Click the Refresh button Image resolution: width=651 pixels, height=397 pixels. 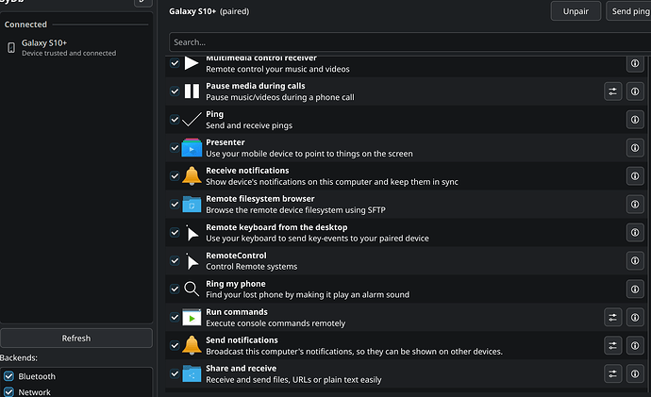[x=76, y=339]
